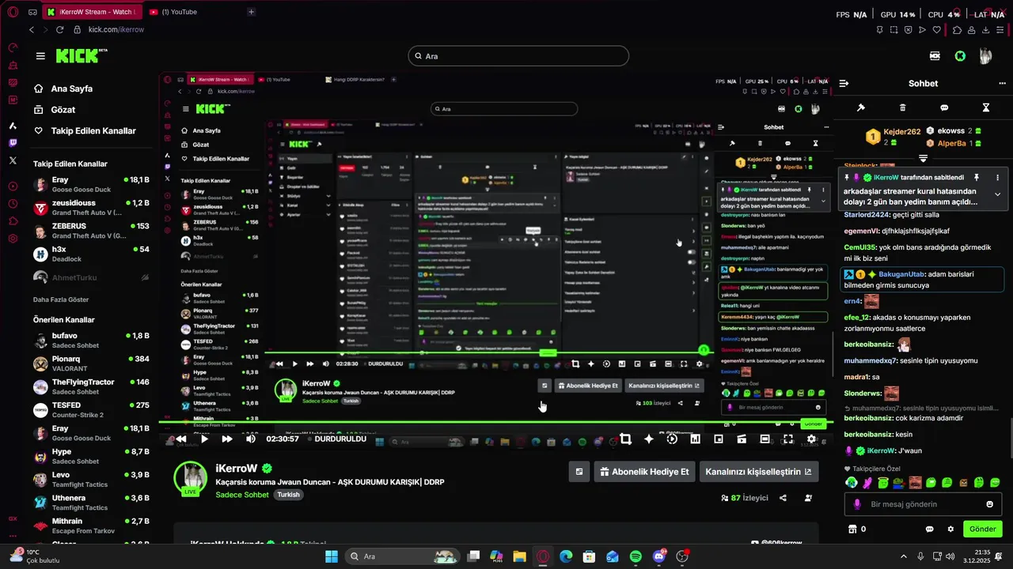Expand the gift leaderboard chevron
Viewport: 1013px width, 569px height.
pos(923,159)
